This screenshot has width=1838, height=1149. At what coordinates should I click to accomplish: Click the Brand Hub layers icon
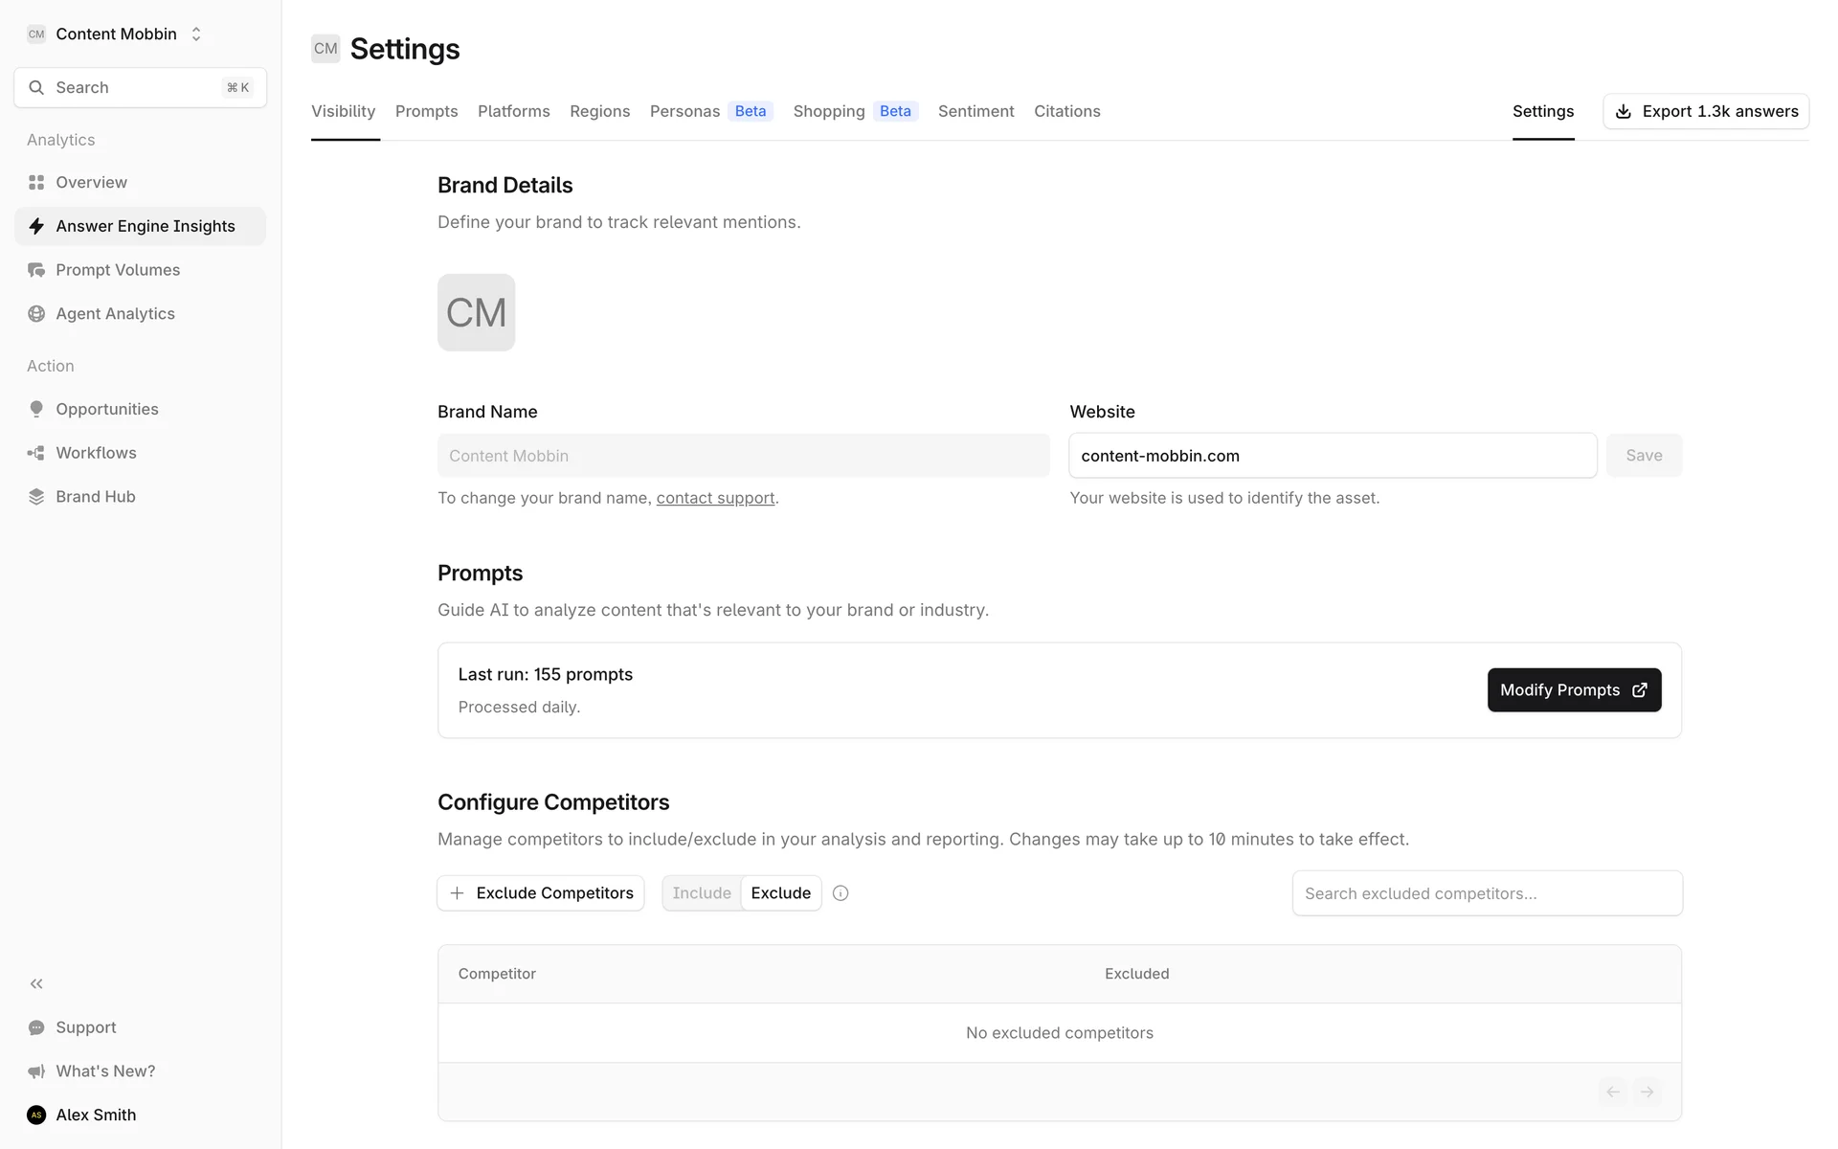coord(36,497)
